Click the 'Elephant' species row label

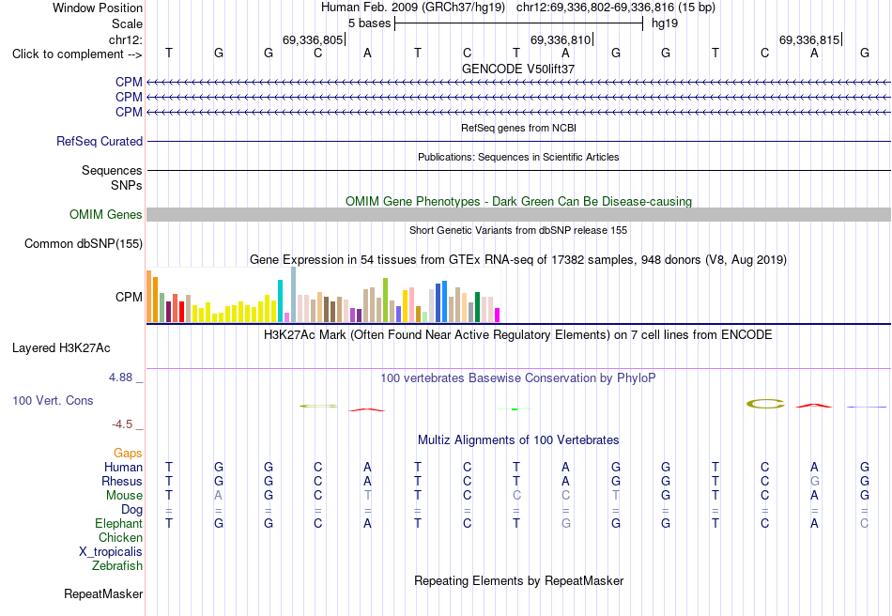119,523
